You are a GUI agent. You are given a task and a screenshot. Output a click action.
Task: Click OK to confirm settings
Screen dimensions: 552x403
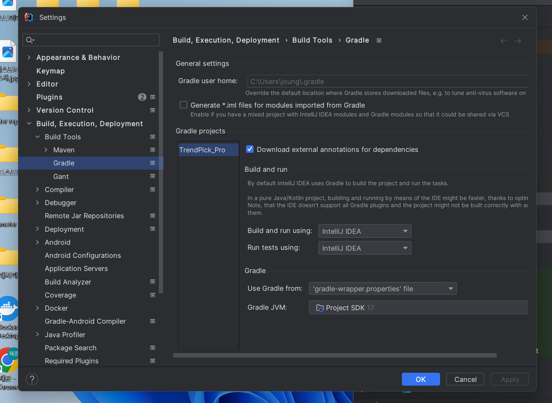(421, 379)
